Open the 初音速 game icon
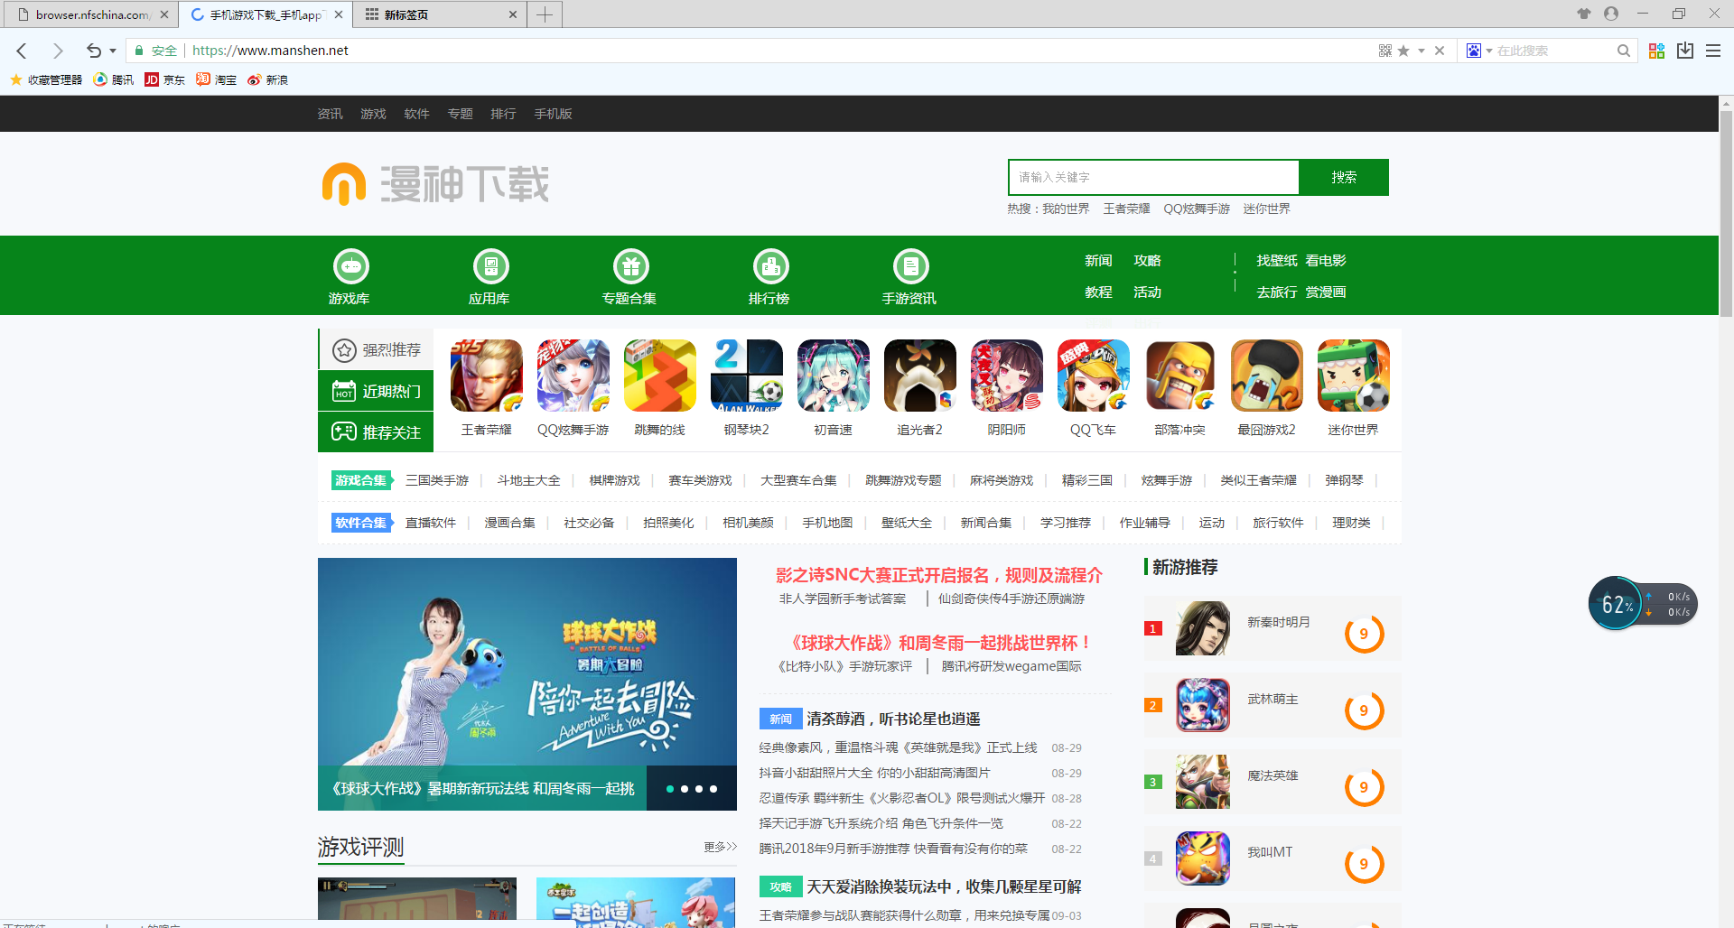 coord(834,376)
